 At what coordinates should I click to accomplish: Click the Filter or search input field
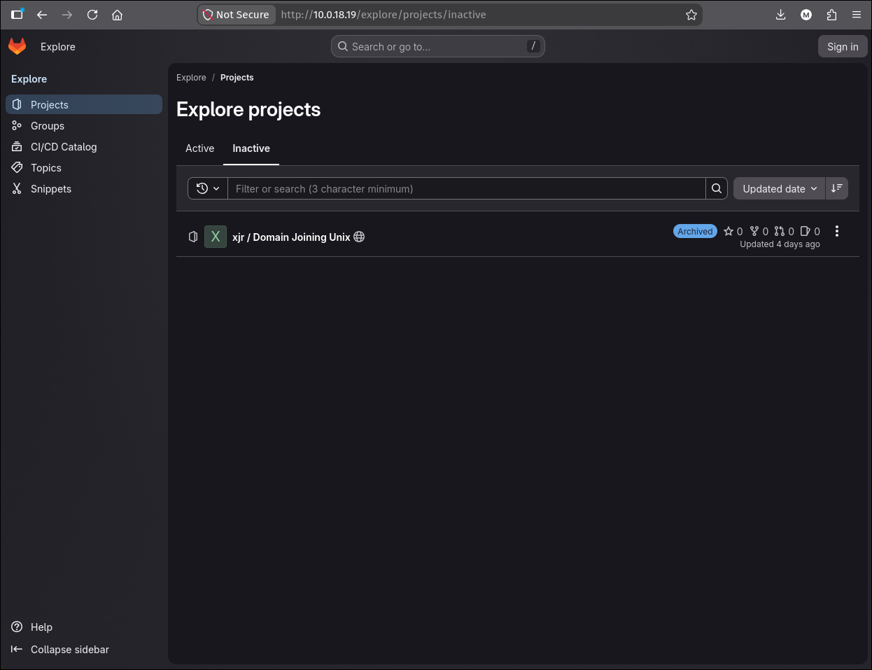[467, 188]
